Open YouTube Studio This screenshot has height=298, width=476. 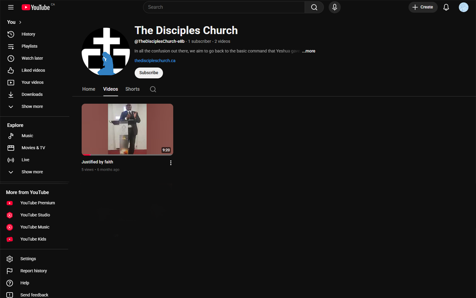(35, 215)
